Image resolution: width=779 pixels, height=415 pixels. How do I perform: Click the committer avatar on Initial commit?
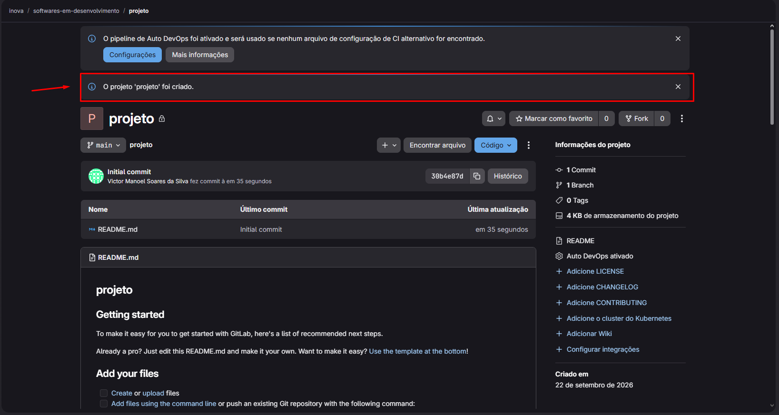[96, 176]
